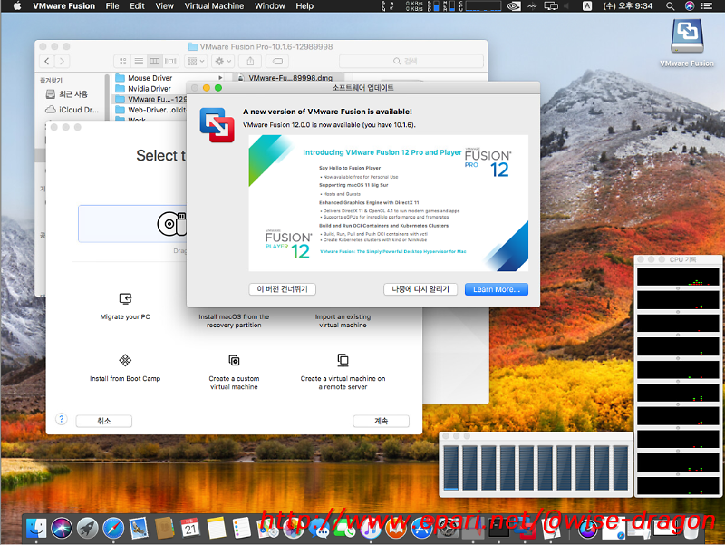
Task: Switch Finder to list view
Action: pos(139,61)
